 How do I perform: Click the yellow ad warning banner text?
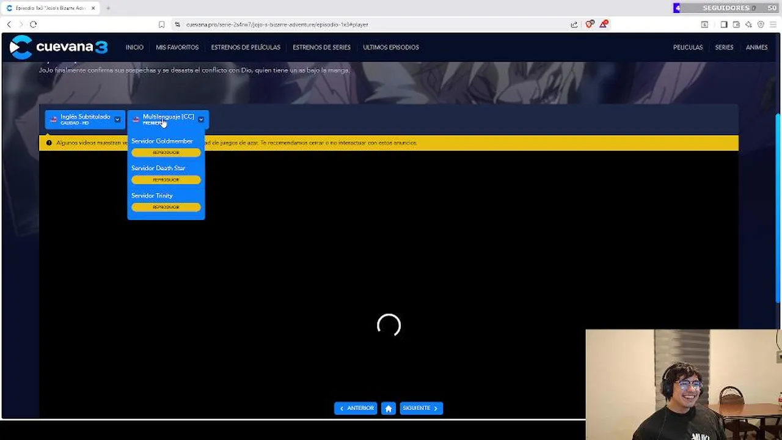[x=236, y=143]
